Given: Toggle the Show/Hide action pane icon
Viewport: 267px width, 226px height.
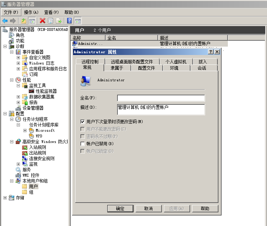Looking at the screenshot, I should pyautogui.click(x=78, y=21).
